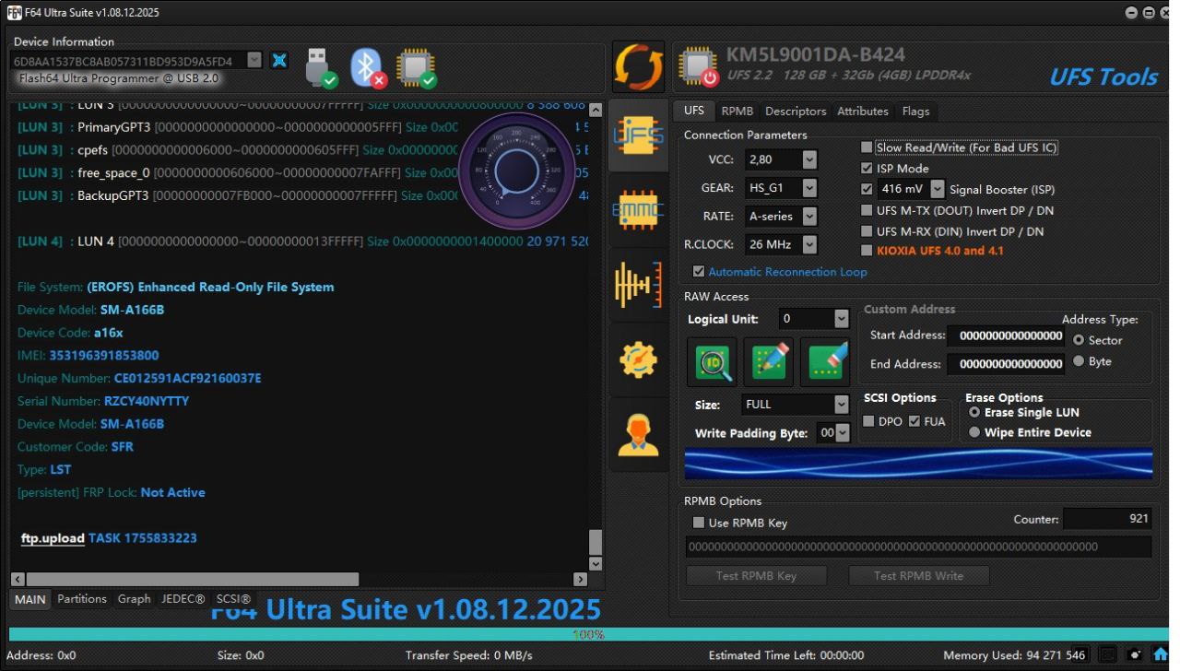Click the Bluetooth status icon
The height and width of the screenshot is (671, 1180).
pyautogui.click(x=369, y=68)
